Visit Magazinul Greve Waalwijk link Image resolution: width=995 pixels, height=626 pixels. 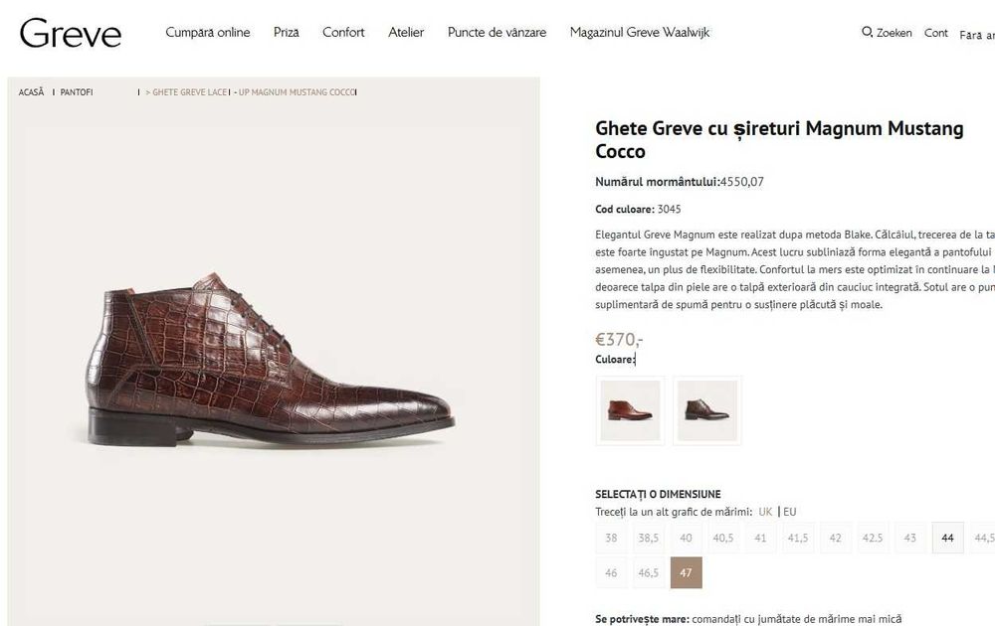[640, 33]
